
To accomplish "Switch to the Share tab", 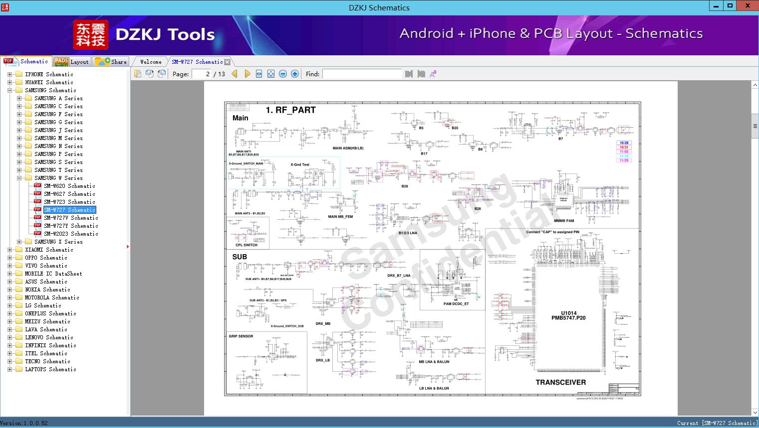I will point(112,62).
